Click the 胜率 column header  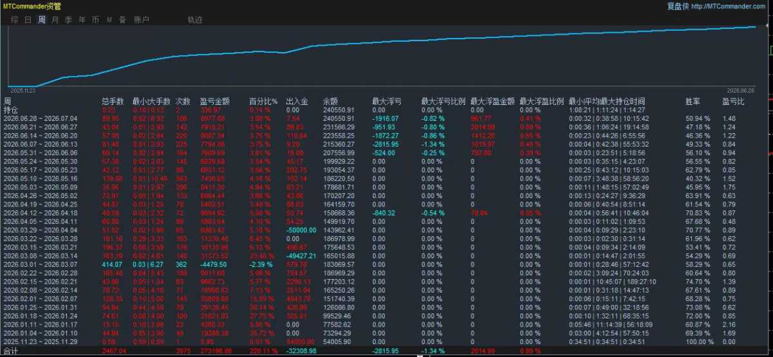pyautogui.click(x=693, y=102)
